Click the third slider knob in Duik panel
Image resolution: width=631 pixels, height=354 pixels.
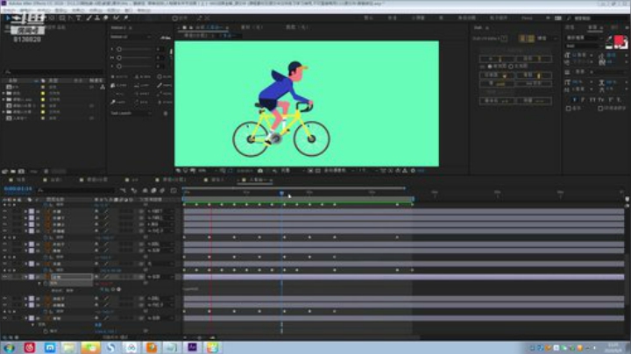pyautogui.click(x=119, y=67)
